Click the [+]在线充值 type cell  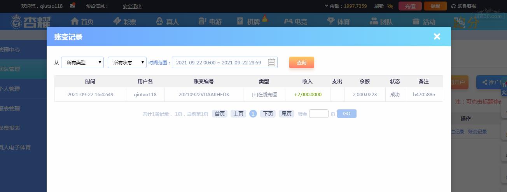tap(264, 94)
